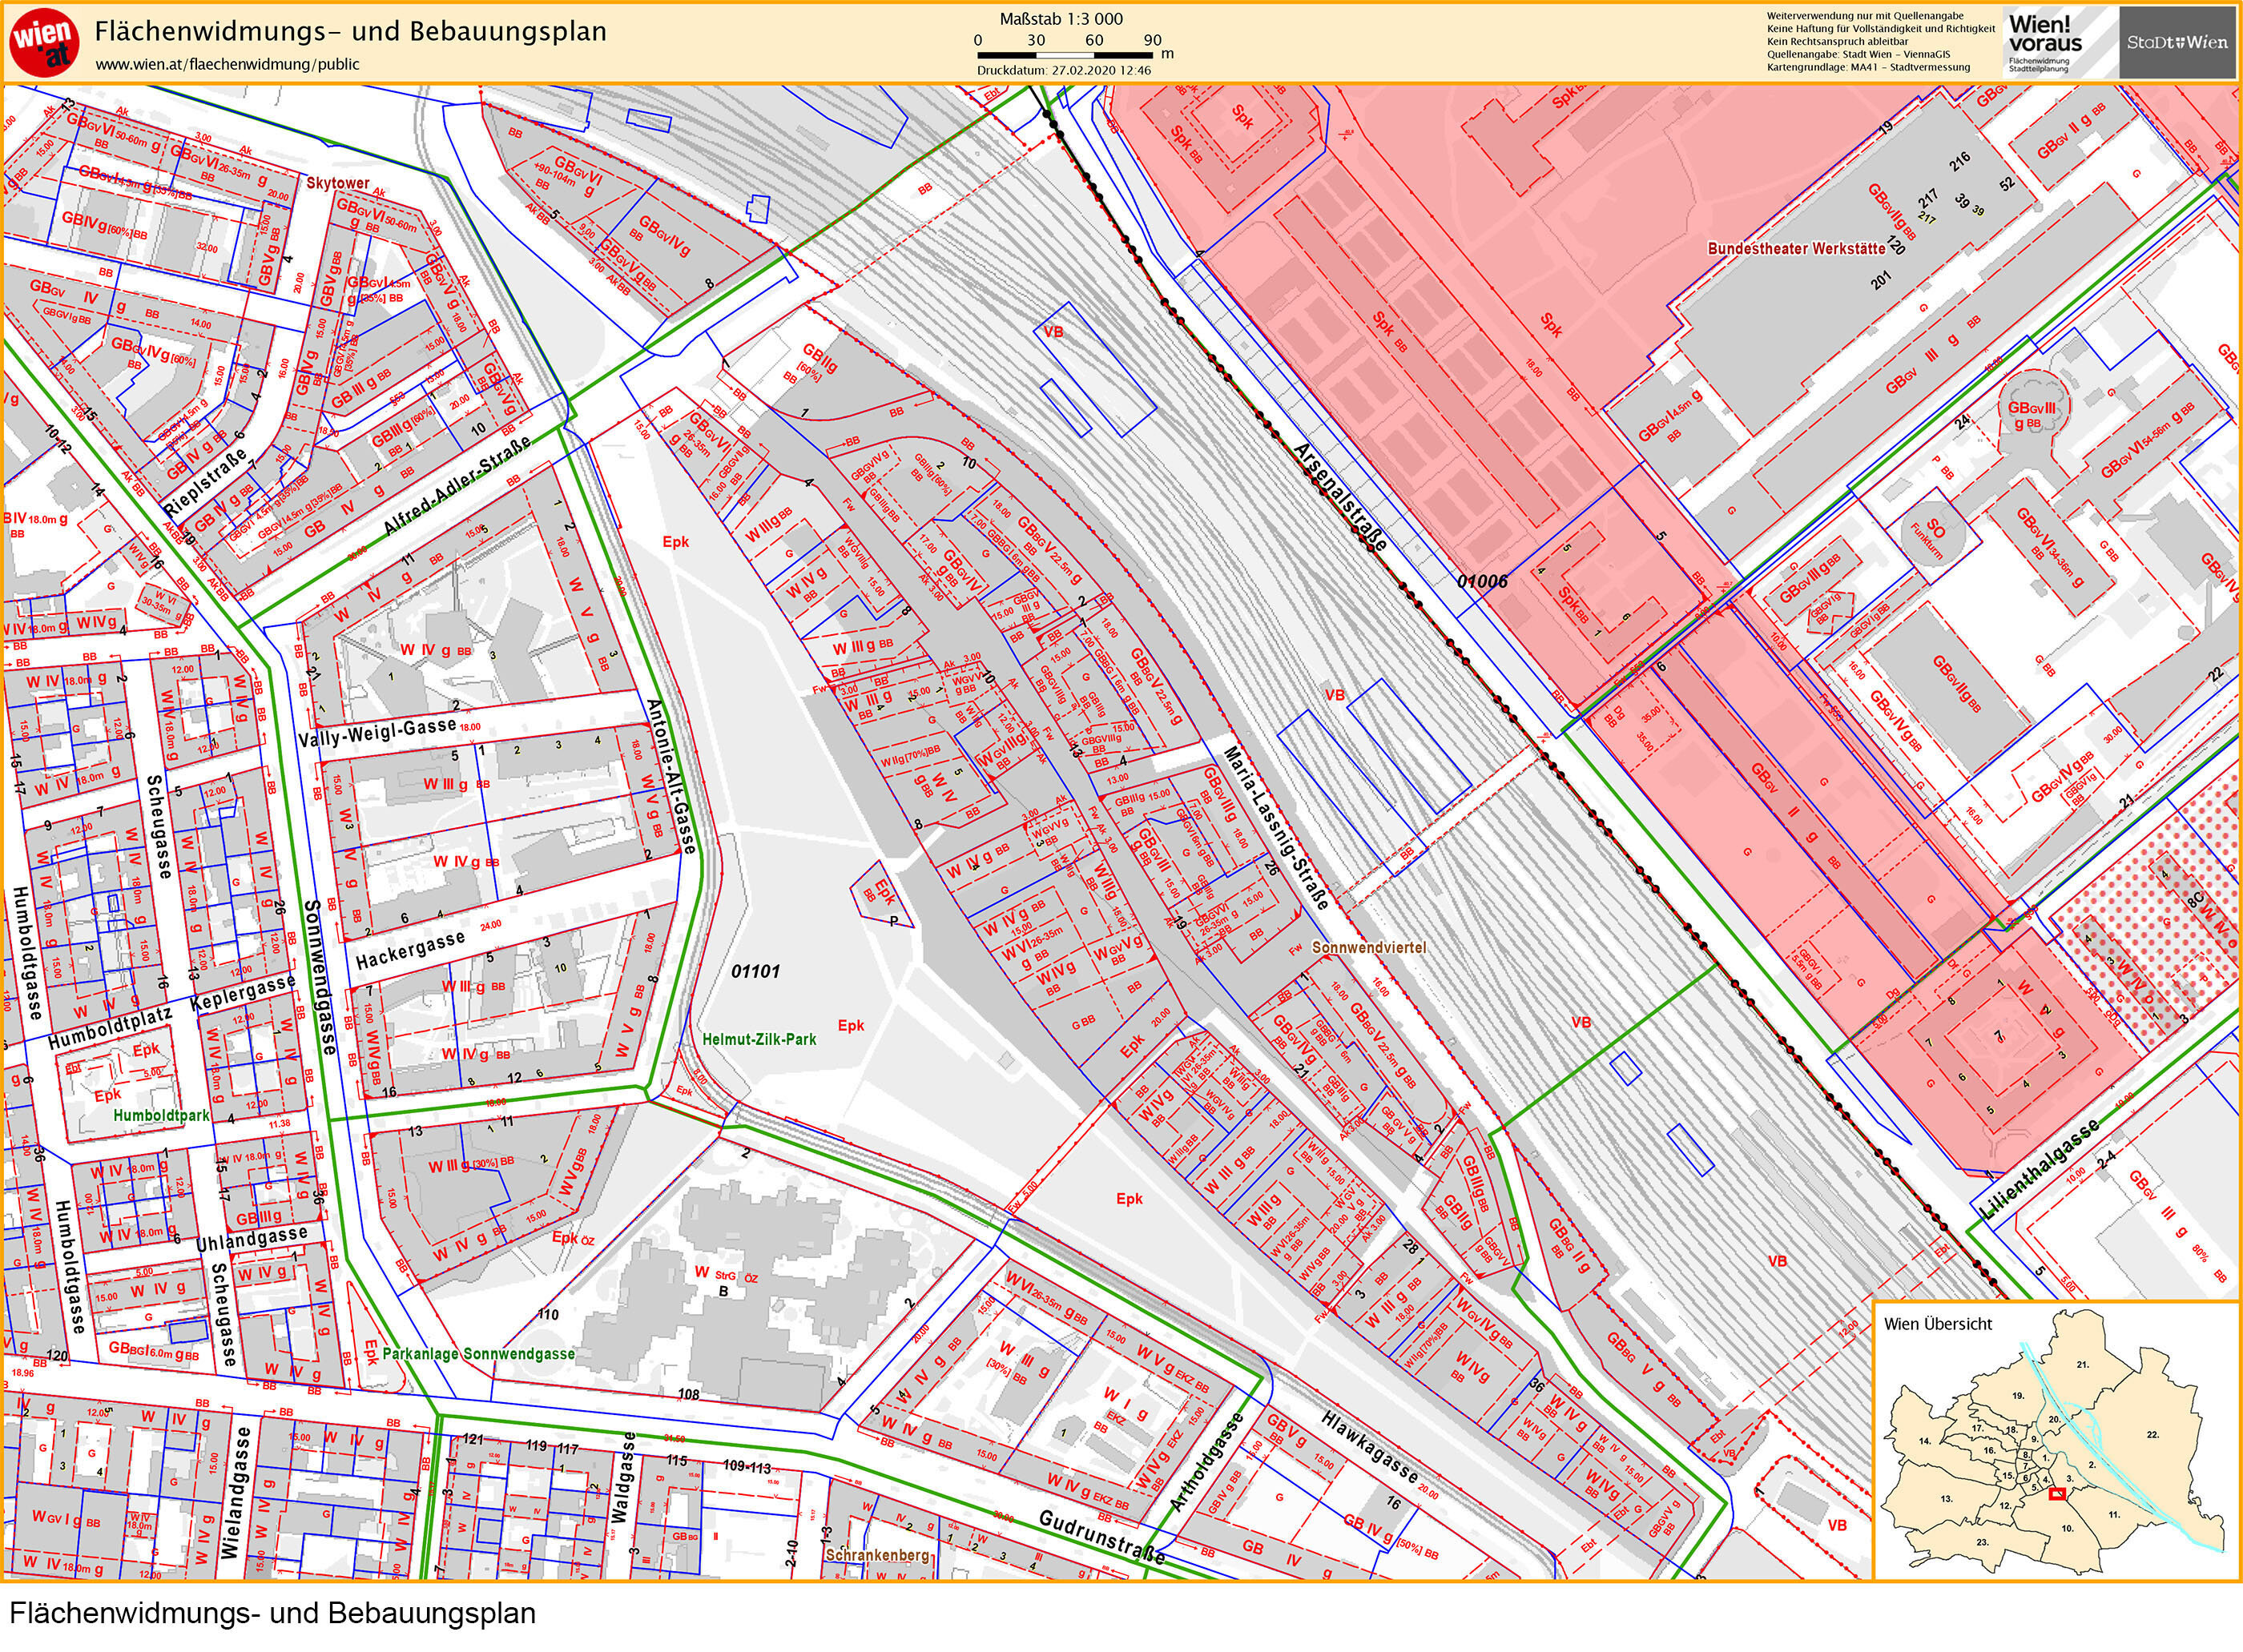The height and width of the screenshot is (1652, 2243).
Task: Click the Maria-Lassnig-Straße street name
Action: [x=1275, y=828]
